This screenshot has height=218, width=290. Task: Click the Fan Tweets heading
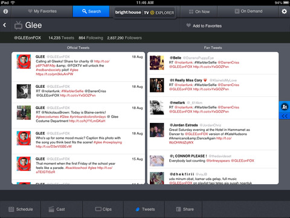[213, 48]
